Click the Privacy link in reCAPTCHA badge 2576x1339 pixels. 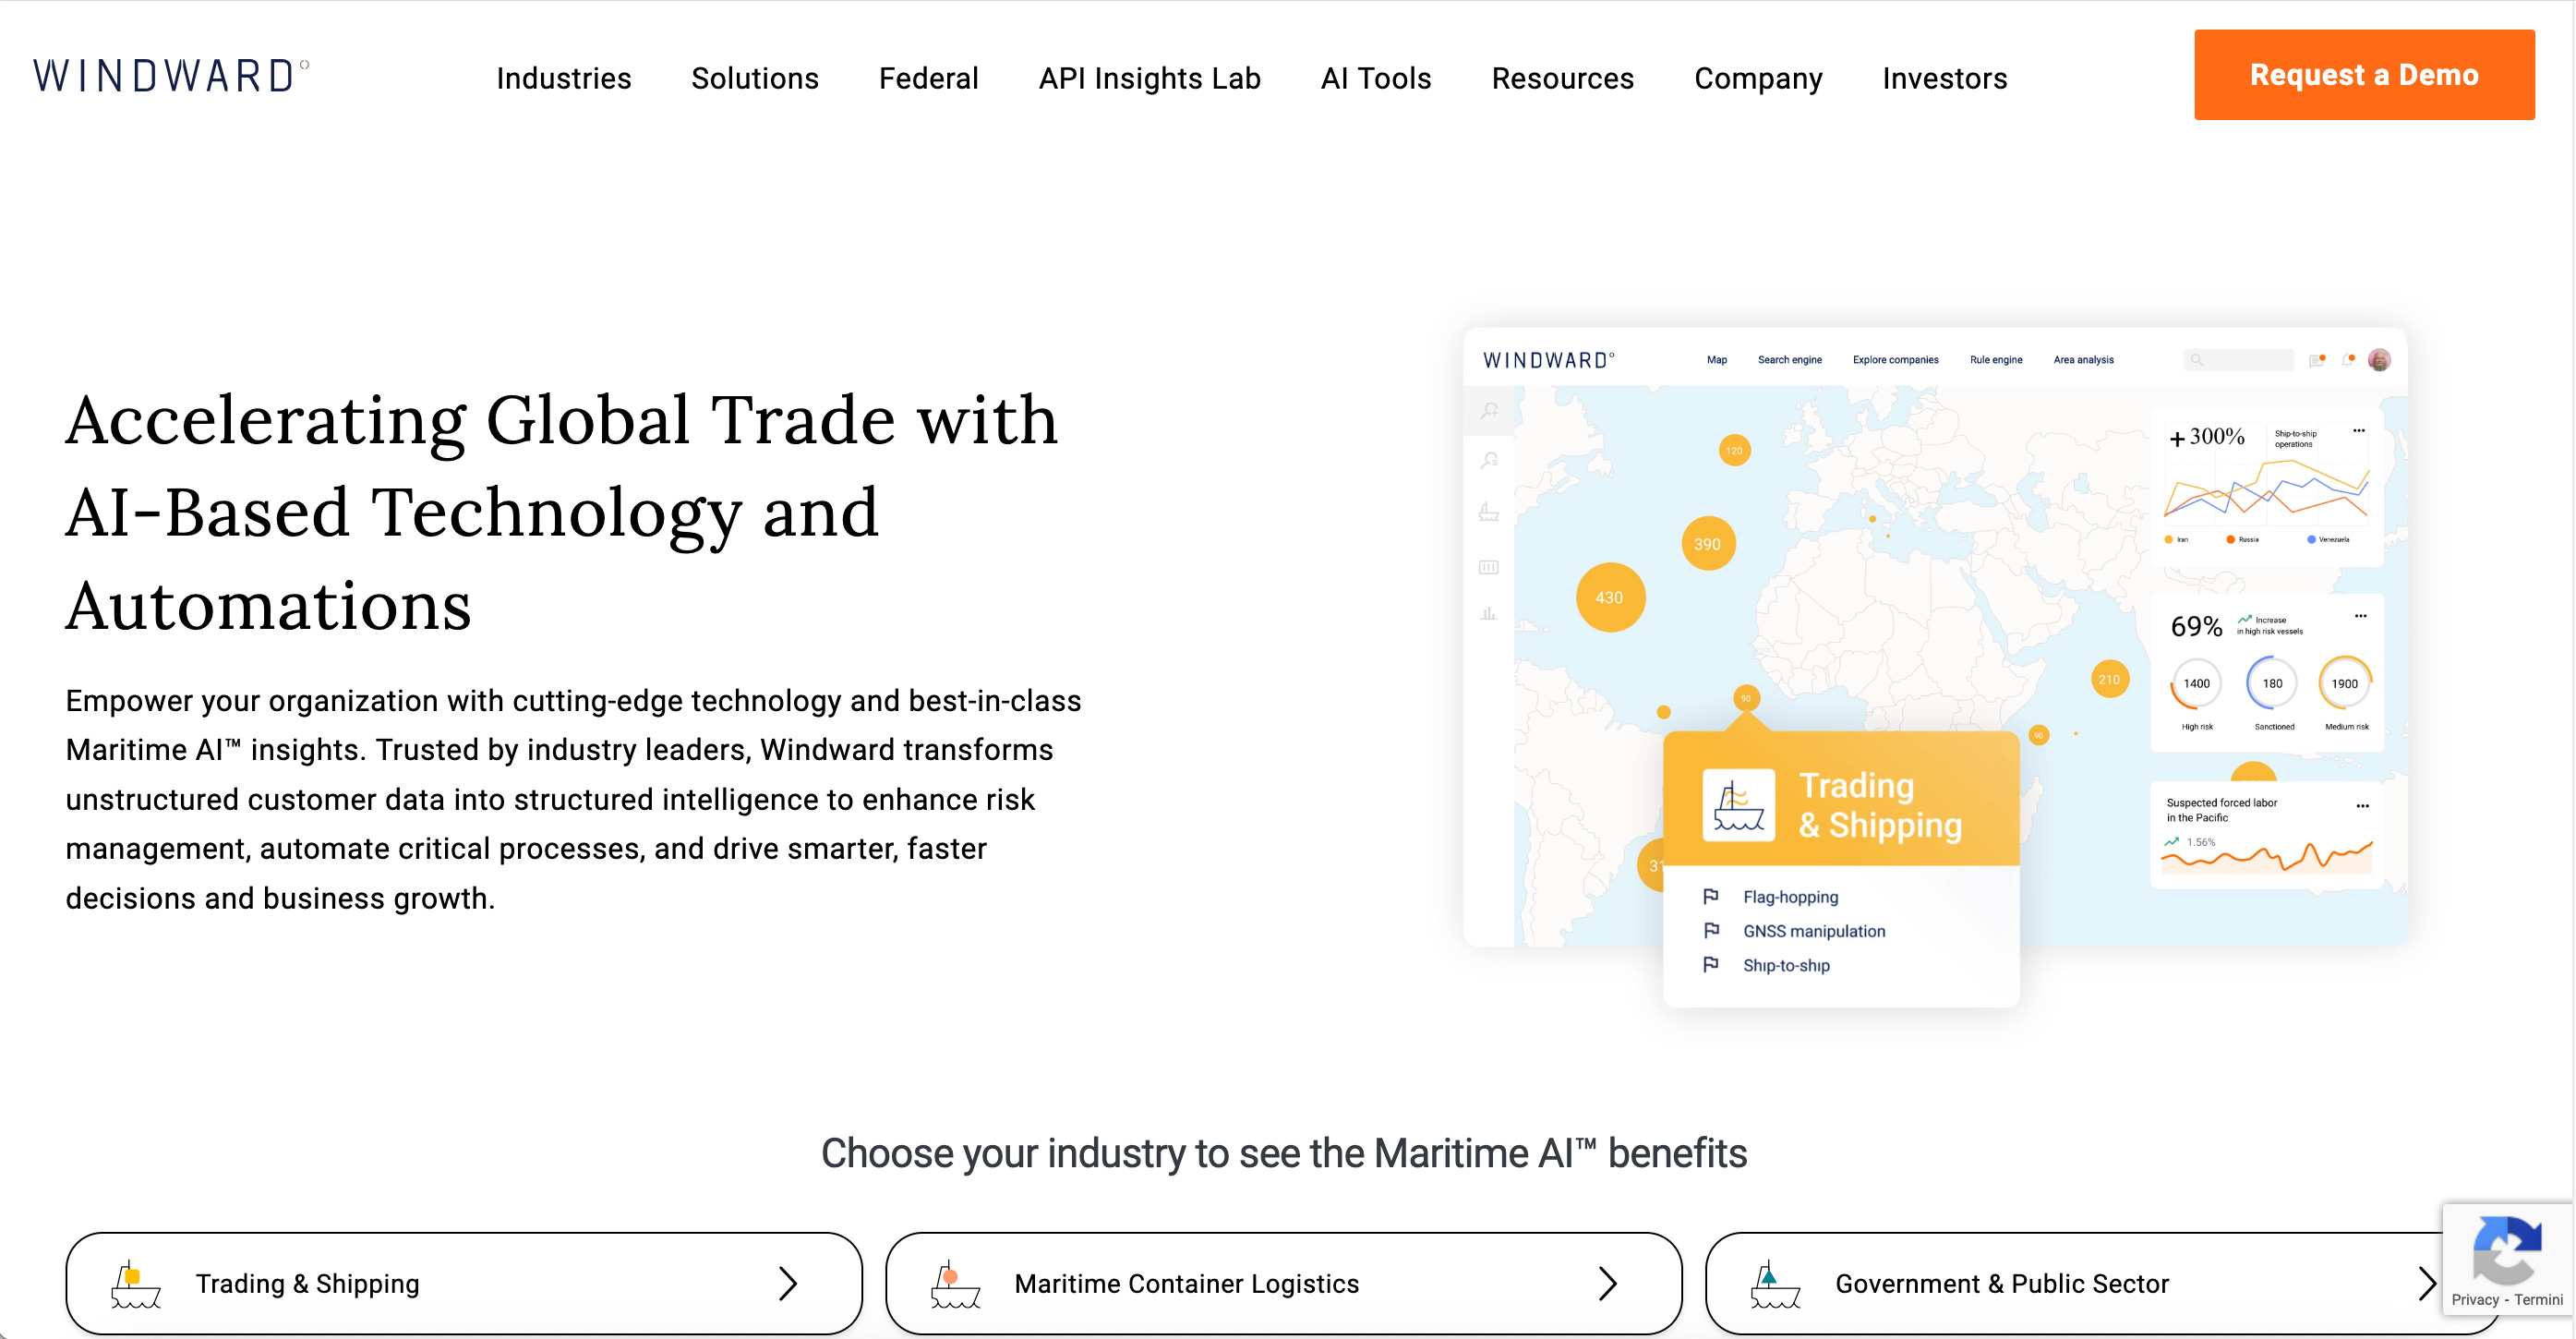pyautogui.click(x=2474, y=1300)
